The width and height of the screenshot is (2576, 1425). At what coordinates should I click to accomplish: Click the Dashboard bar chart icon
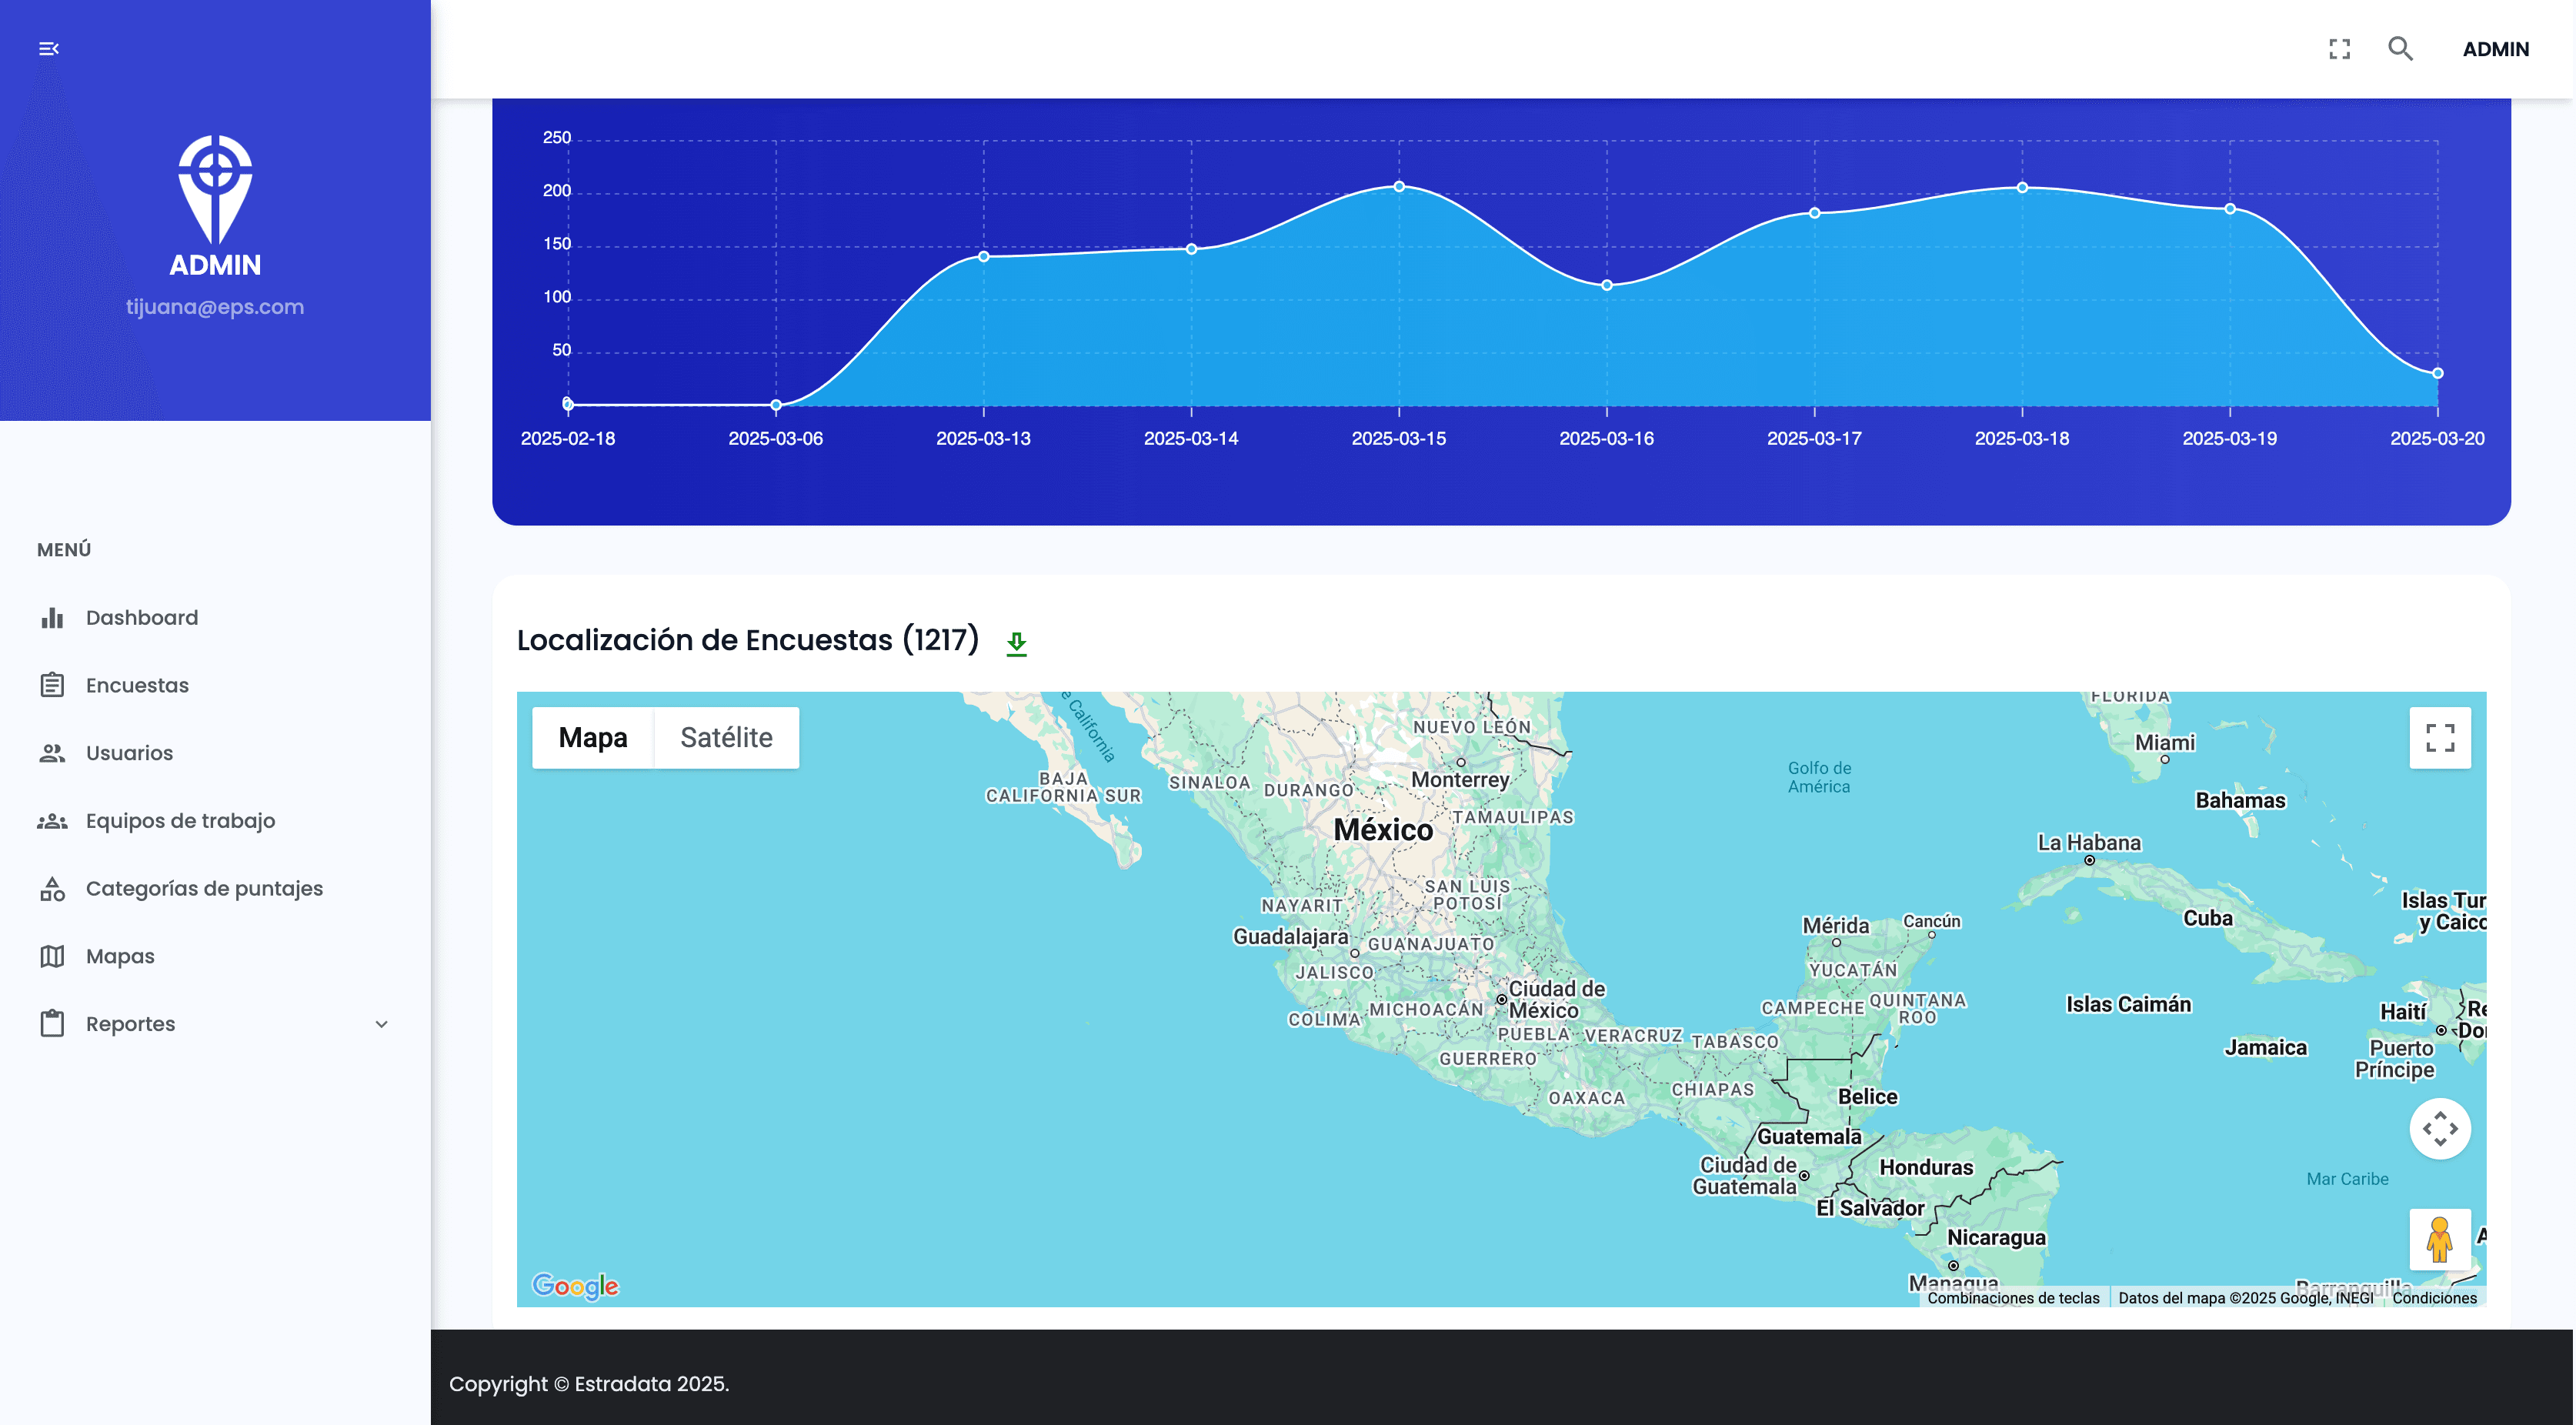click(x=52, y=618)
